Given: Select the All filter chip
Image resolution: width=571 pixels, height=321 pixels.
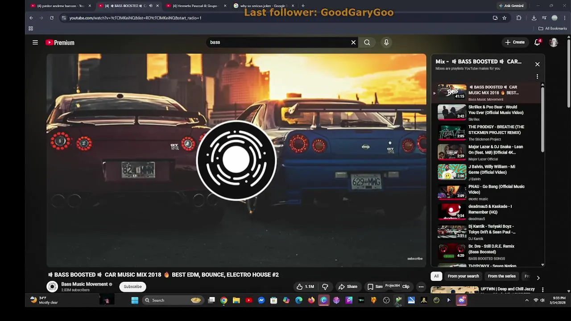Looking at the screenshot, I should point(436,276).
